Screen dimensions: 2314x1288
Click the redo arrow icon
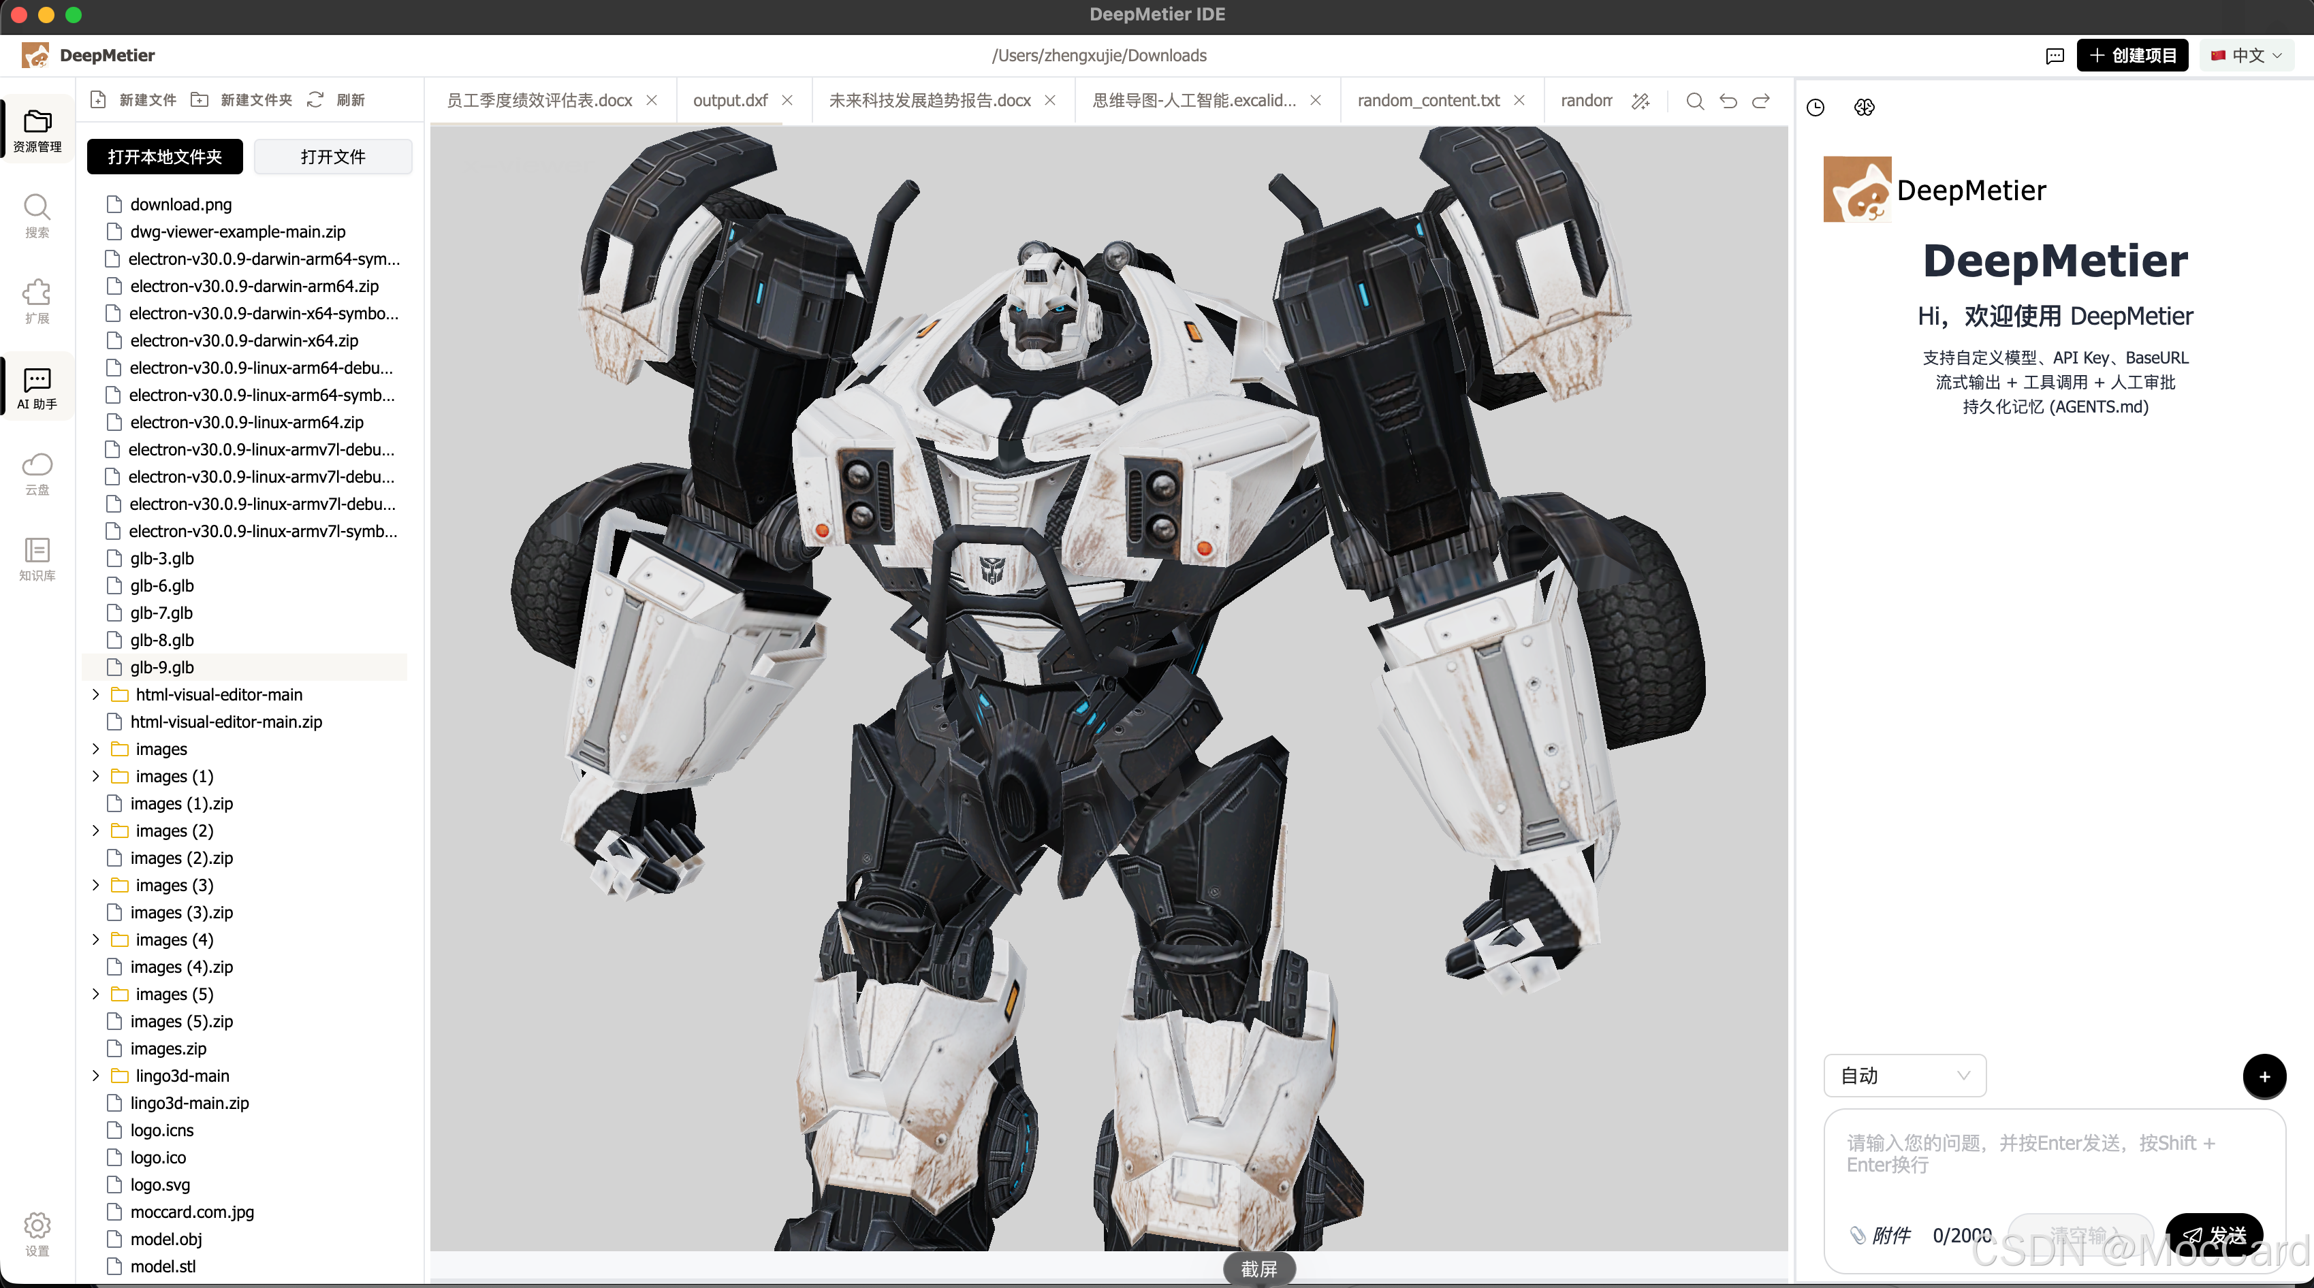click(x=1762, y=101)
